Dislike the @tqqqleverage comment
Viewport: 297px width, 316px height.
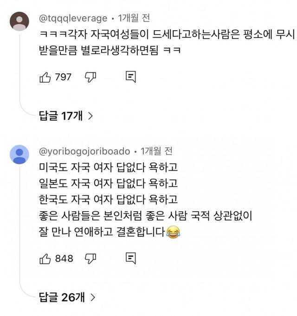click(x=90, y=77)
